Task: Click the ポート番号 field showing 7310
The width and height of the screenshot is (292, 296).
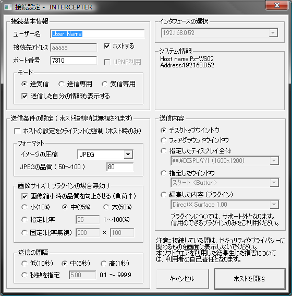Action: 74,61
